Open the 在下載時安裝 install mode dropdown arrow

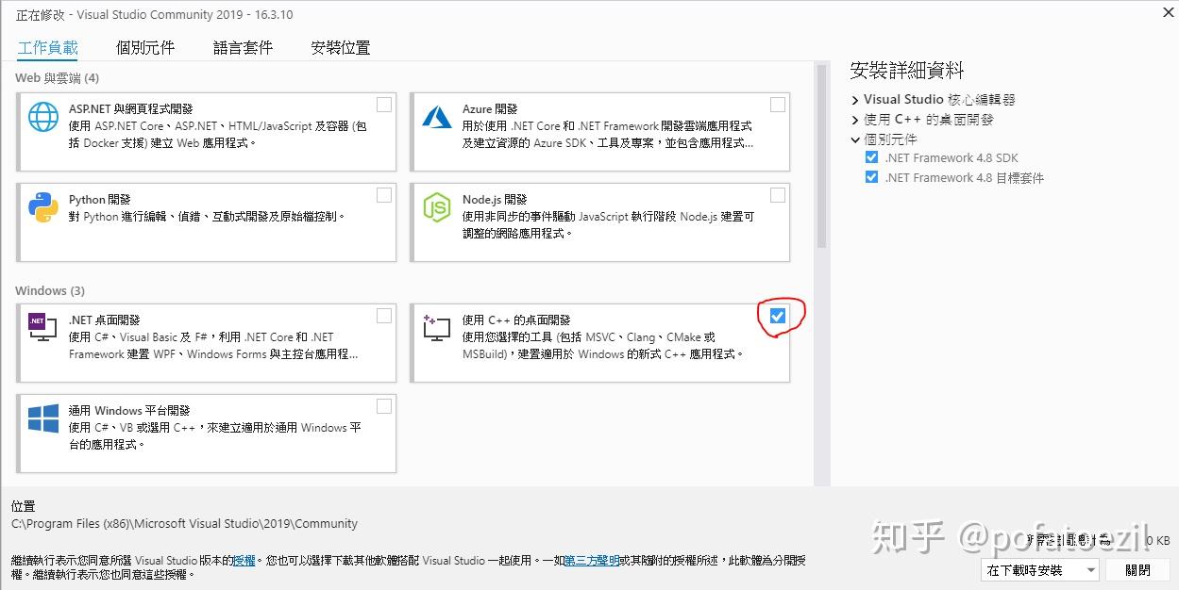(1090, 570)
